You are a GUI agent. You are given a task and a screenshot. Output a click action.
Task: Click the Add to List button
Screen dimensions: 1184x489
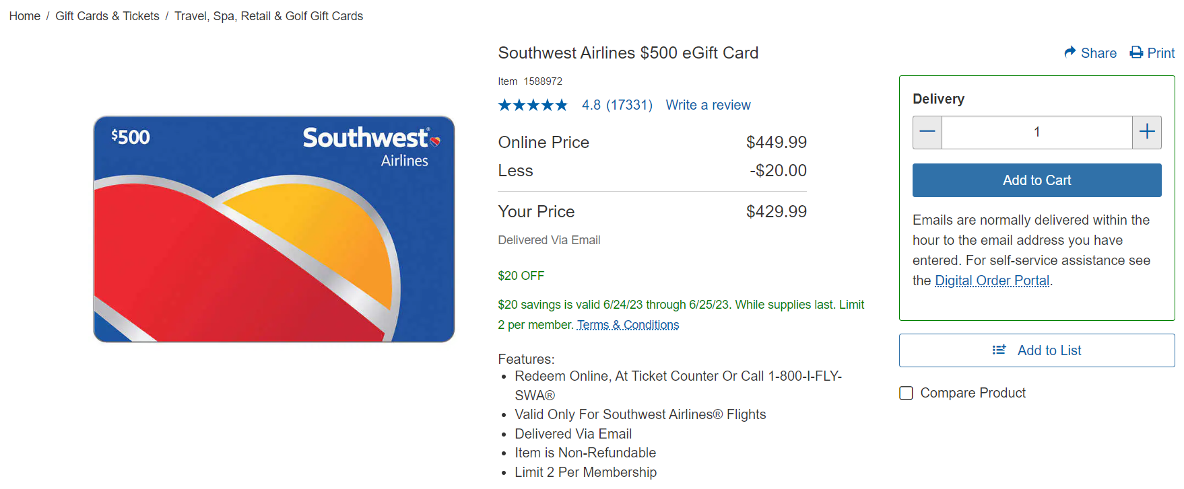click(1037, 350)
